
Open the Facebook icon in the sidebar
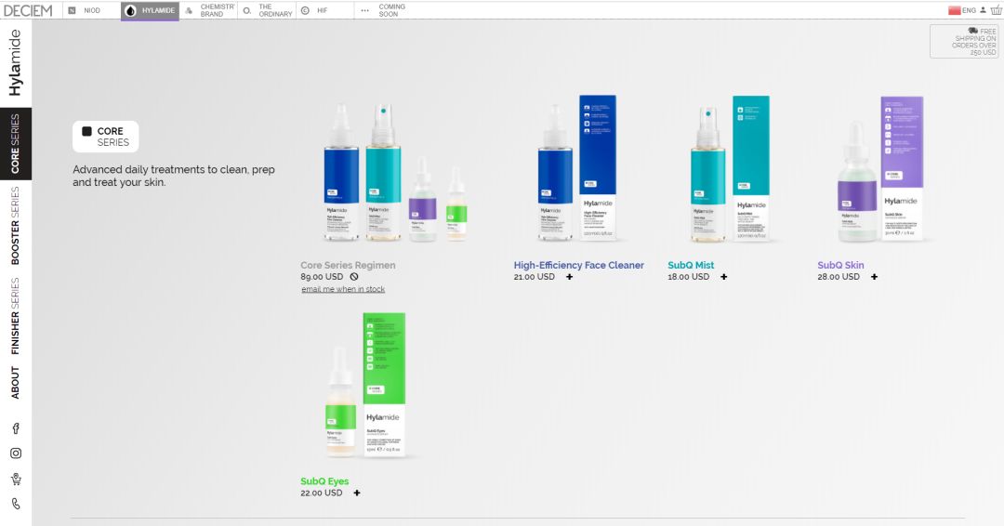(x=15, y=428)
